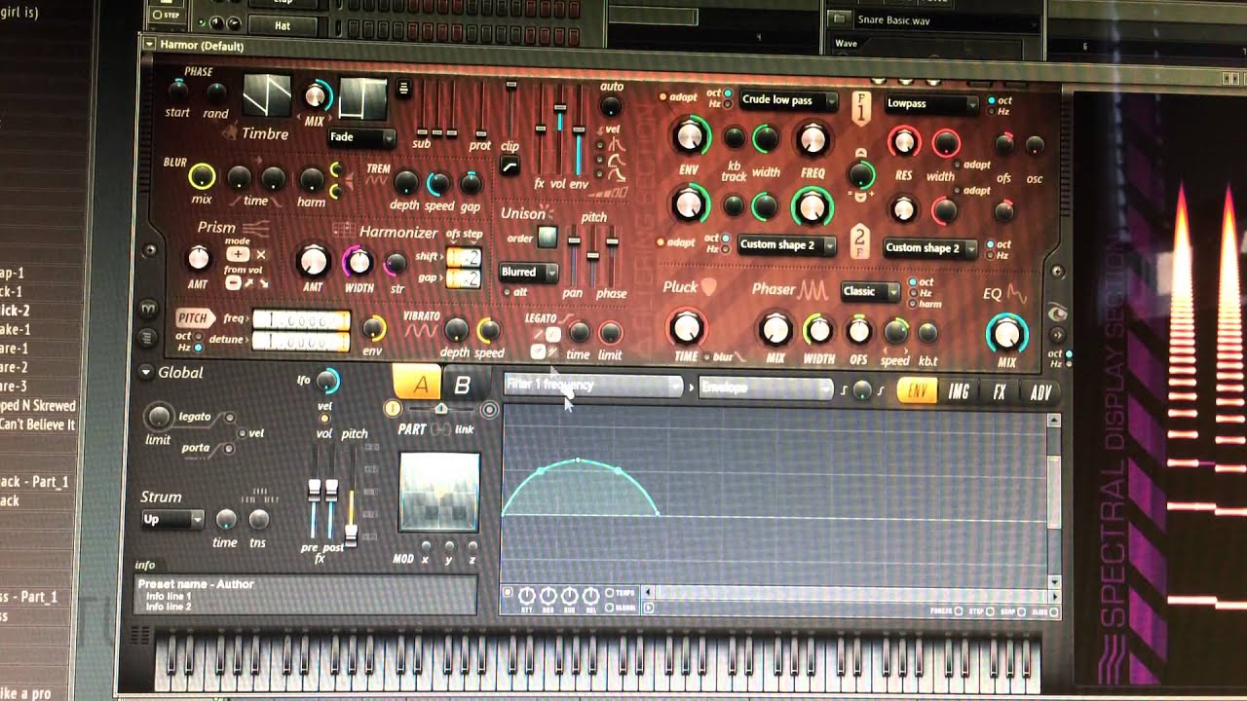Viewport: 1247px width, 701px height.
Task: Open the ENV tab
Action: pyautogui.click(x=917, y=392)
